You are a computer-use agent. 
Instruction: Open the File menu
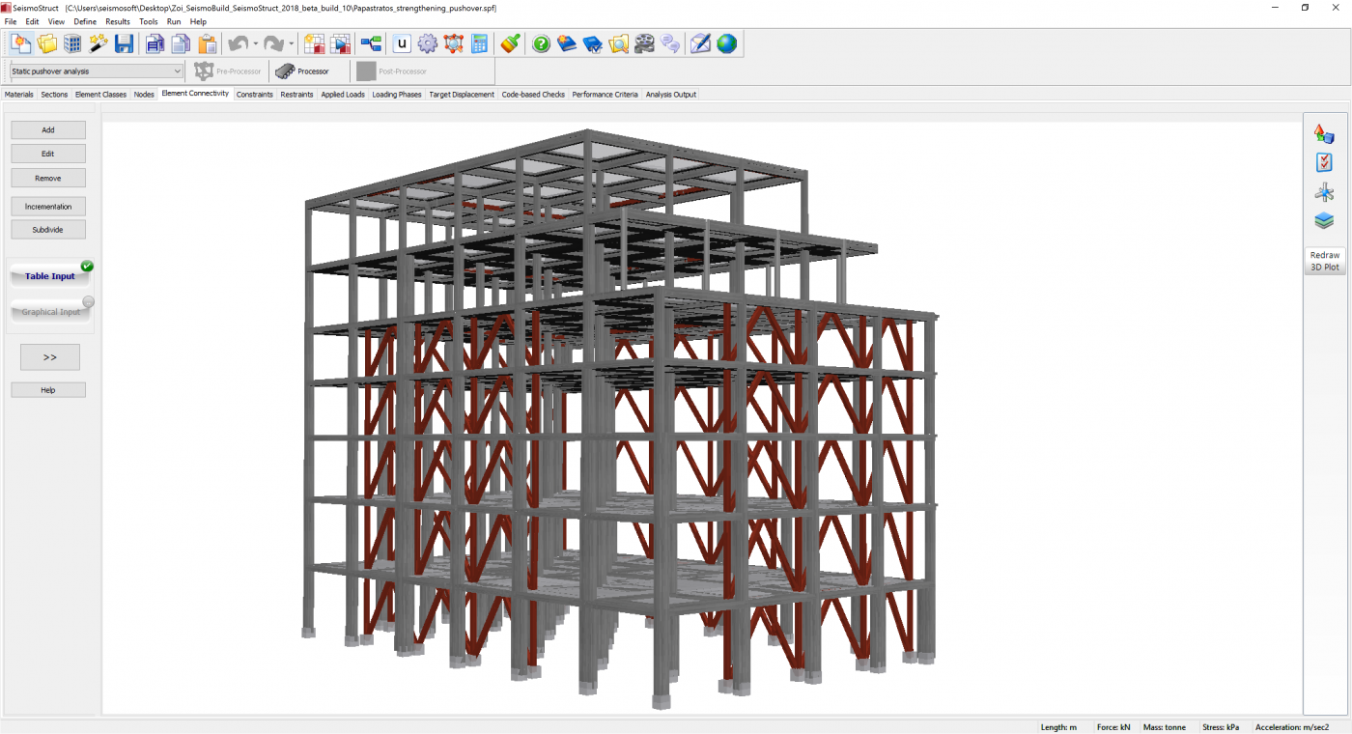pos(11,21)
